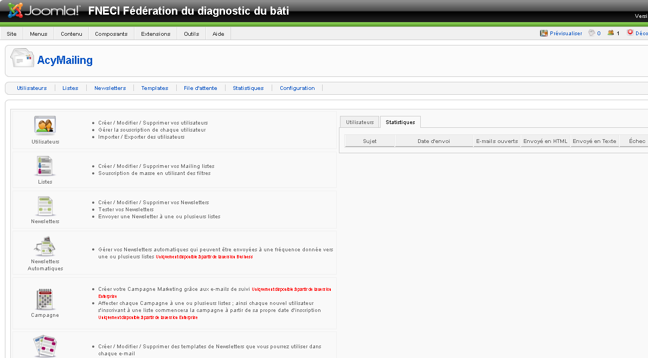Expand the Outils menu
The height and width of the screenshot is (358, 648).
click(x=191, y=34)
